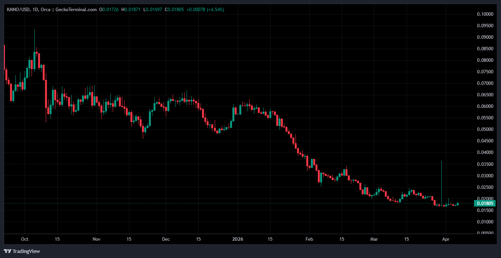Screen dimensions: 501x258
Task: Click the highest candle wick in early October
Action: coord(35,38)
